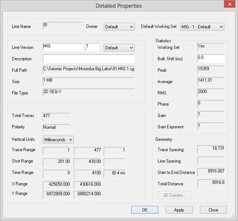
Task: Click the 3D Corners button
Action: pos(175,195)
